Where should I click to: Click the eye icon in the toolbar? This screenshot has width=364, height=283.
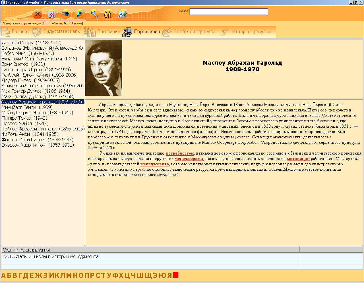tap(66, 14)
